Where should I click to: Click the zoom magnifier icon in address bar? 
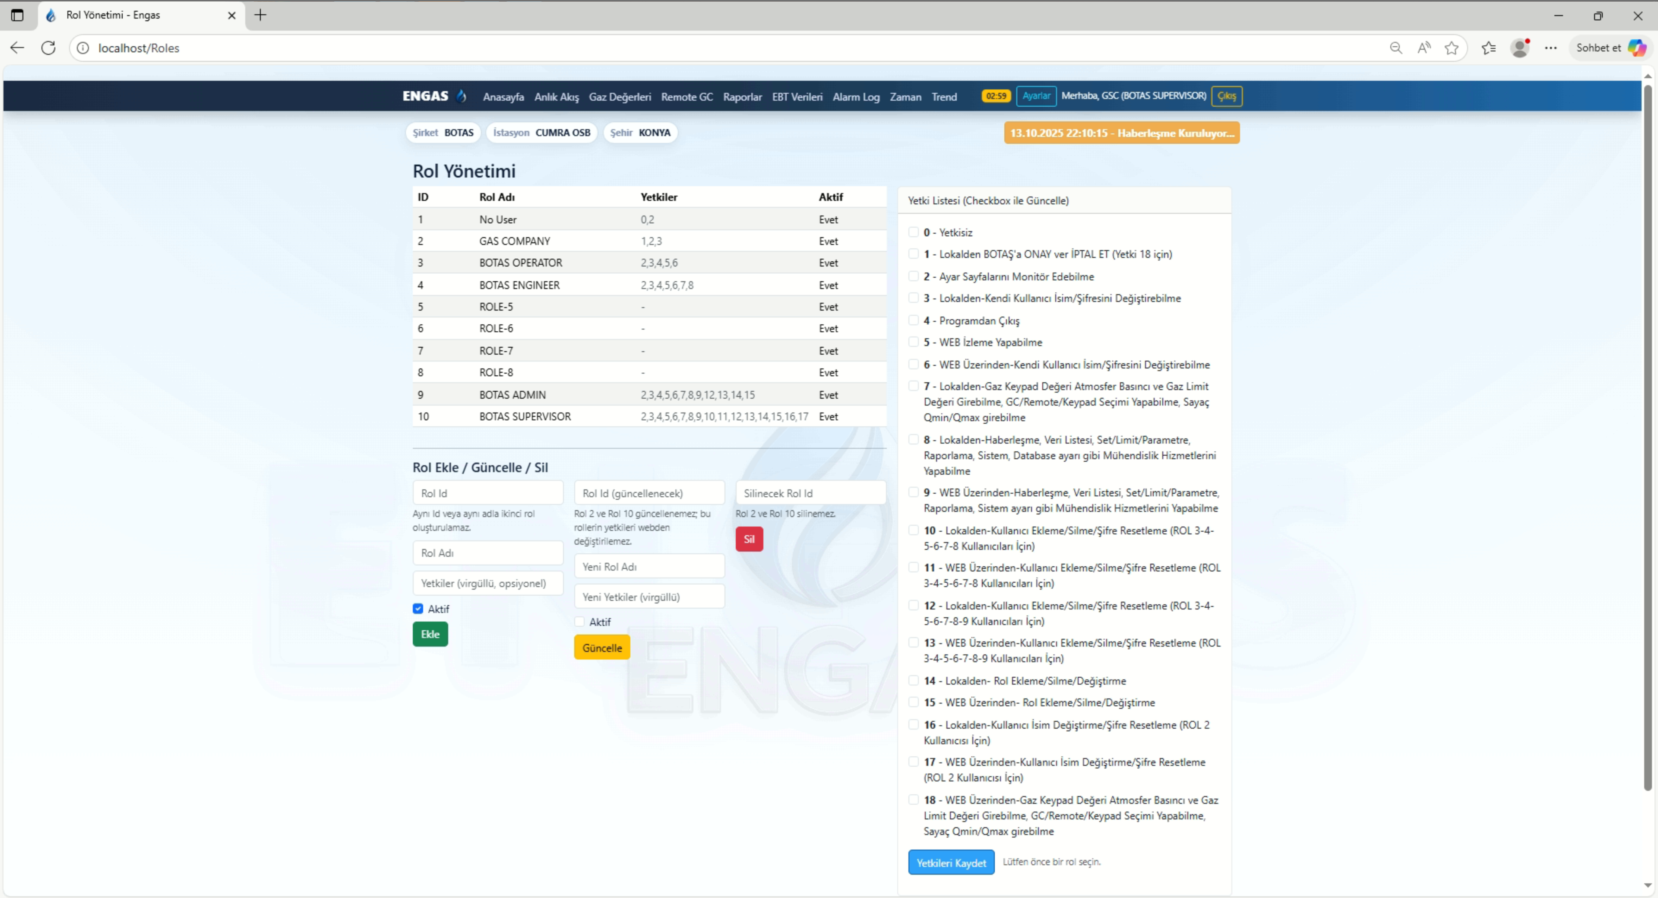[x=1395, y=48]
